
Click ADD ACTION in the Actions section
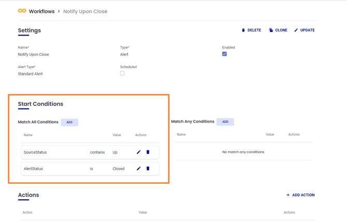coord(300,195)
